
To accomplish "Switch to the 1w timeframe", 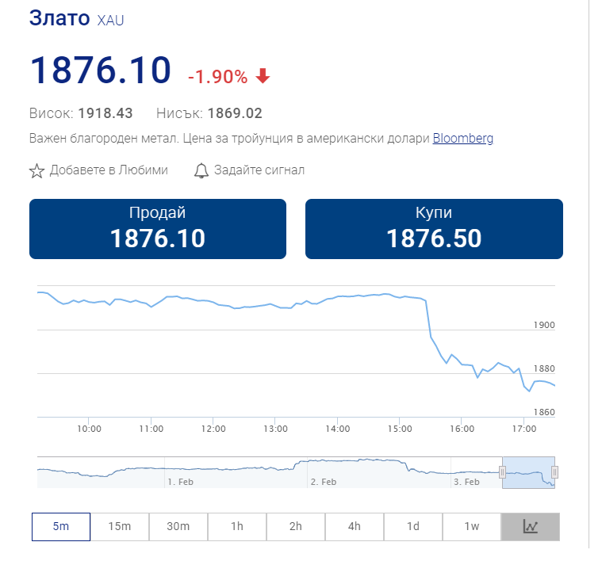I will (x=472, y=526).
